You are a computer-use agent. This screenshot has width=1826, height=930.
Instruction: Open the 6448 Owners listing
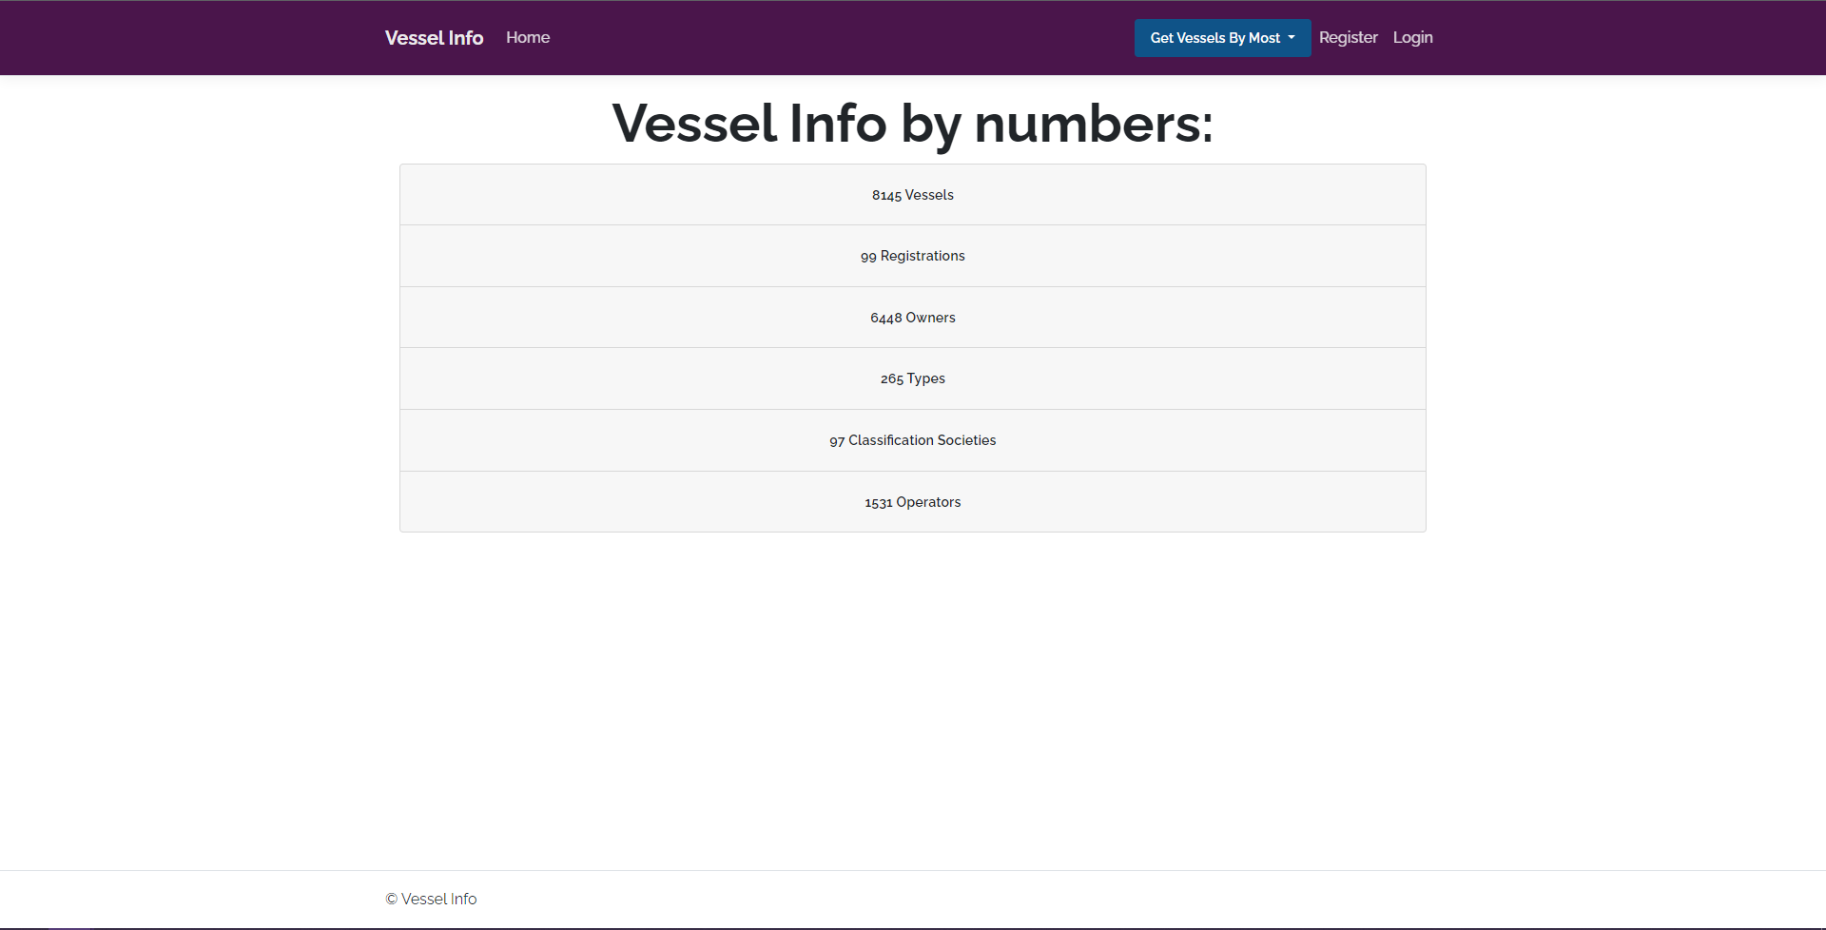pos(913,317)
